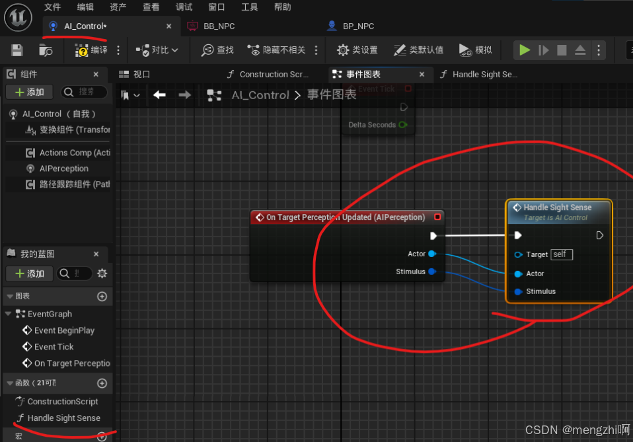Screen dimensions: 633x442
Task: Navigate forward with right arrow
Action: (x=184, y=95)
